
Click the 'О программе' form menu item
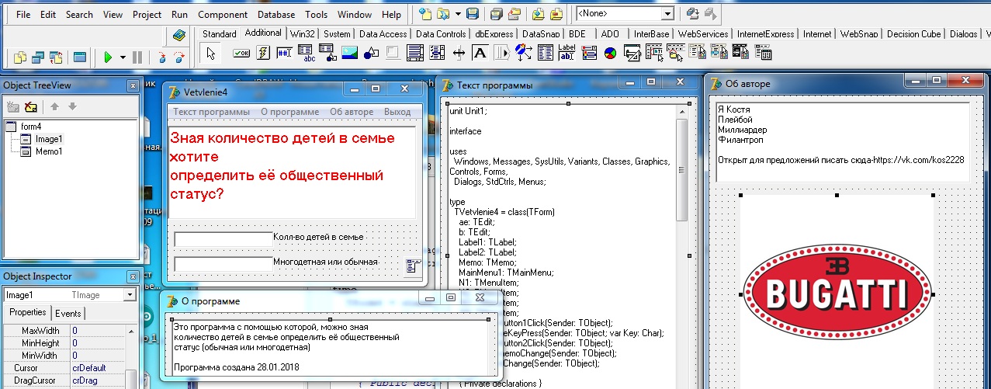click(x=289, y=112)
